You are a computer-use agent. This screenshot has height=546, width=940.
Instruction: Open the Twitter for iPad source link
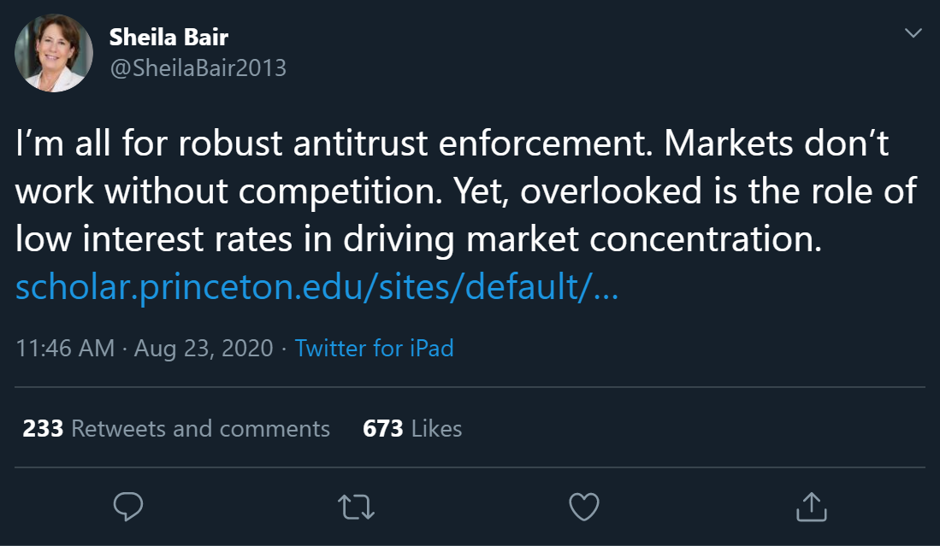(374, 349)
